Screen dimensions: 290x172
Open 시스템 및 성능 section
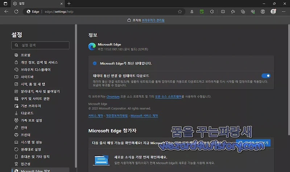click(41, 142)
